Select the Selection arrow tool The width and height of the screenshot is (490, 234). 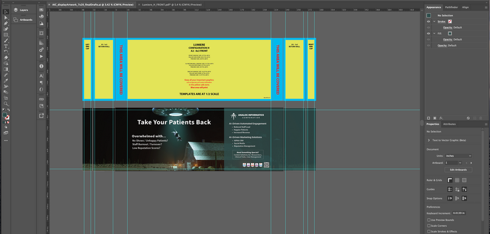pos(6,11)
